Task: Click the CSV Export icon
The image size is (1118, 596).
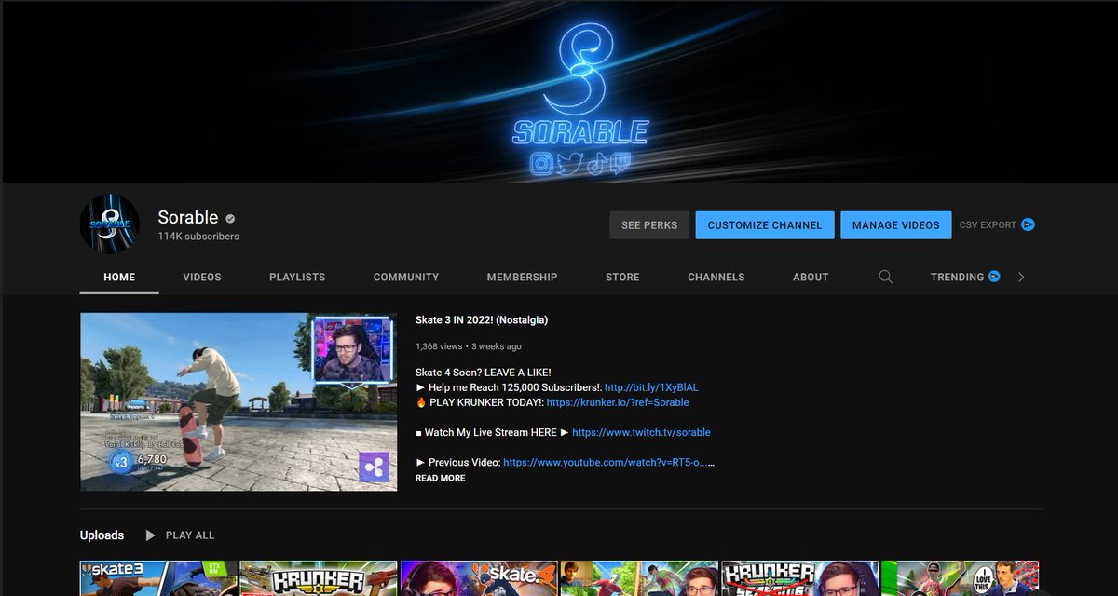Action: [x=1028, y=224]
